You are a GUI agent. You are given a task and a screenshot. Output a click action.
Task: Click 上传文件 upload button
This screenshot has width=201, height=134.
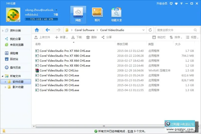click(x=42, y=37)
